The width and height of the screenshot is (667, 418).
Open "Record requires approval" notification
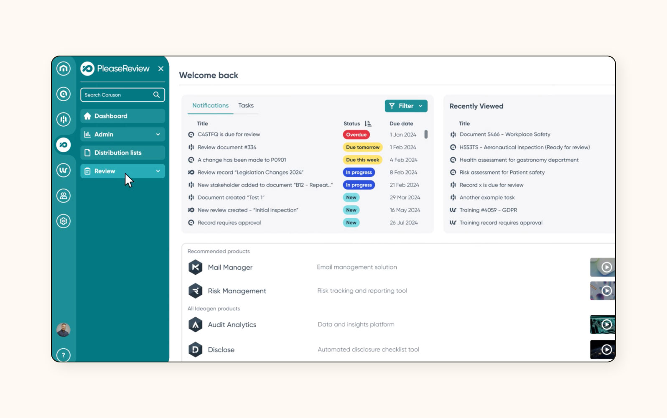pos(229,222)
